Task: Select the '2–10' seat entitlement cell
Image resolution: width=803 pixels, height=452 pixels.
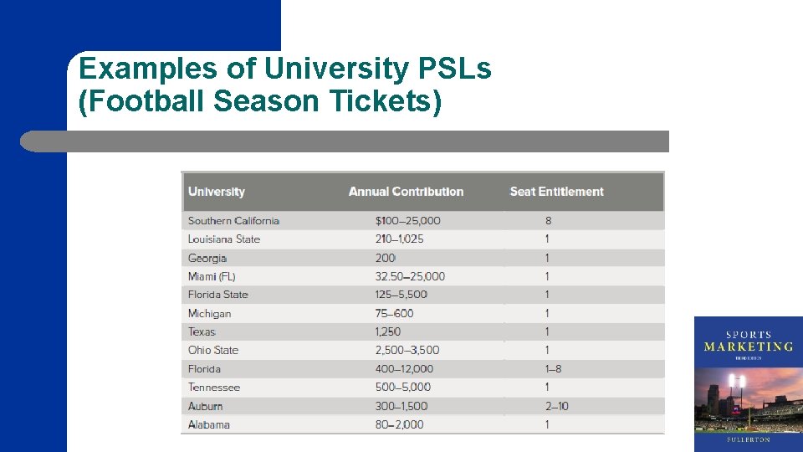Action: [556, 406]
